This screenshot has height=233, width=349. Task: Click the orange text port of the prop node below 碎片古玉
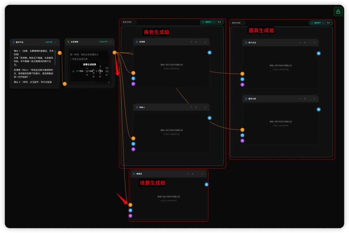242,130
